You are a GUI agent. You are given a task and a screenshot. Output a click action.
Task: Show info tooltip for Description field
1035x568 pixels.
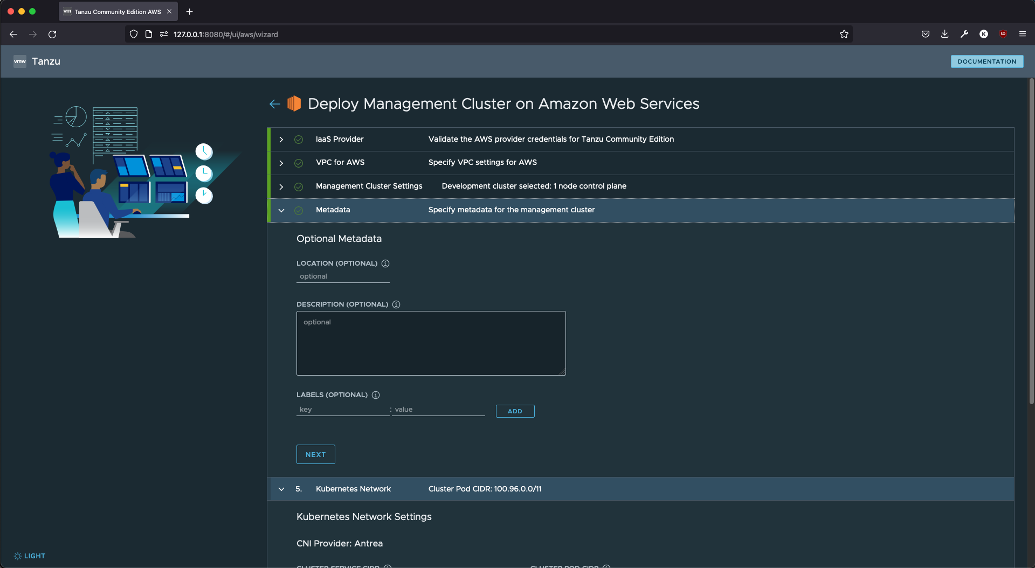click(x=396, y=304)
